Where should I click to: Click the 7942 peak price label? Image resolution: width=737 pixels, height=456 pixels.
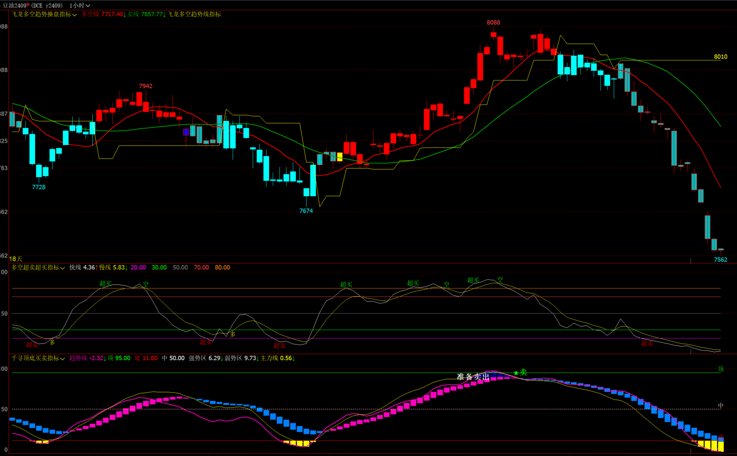pos(145,86)
